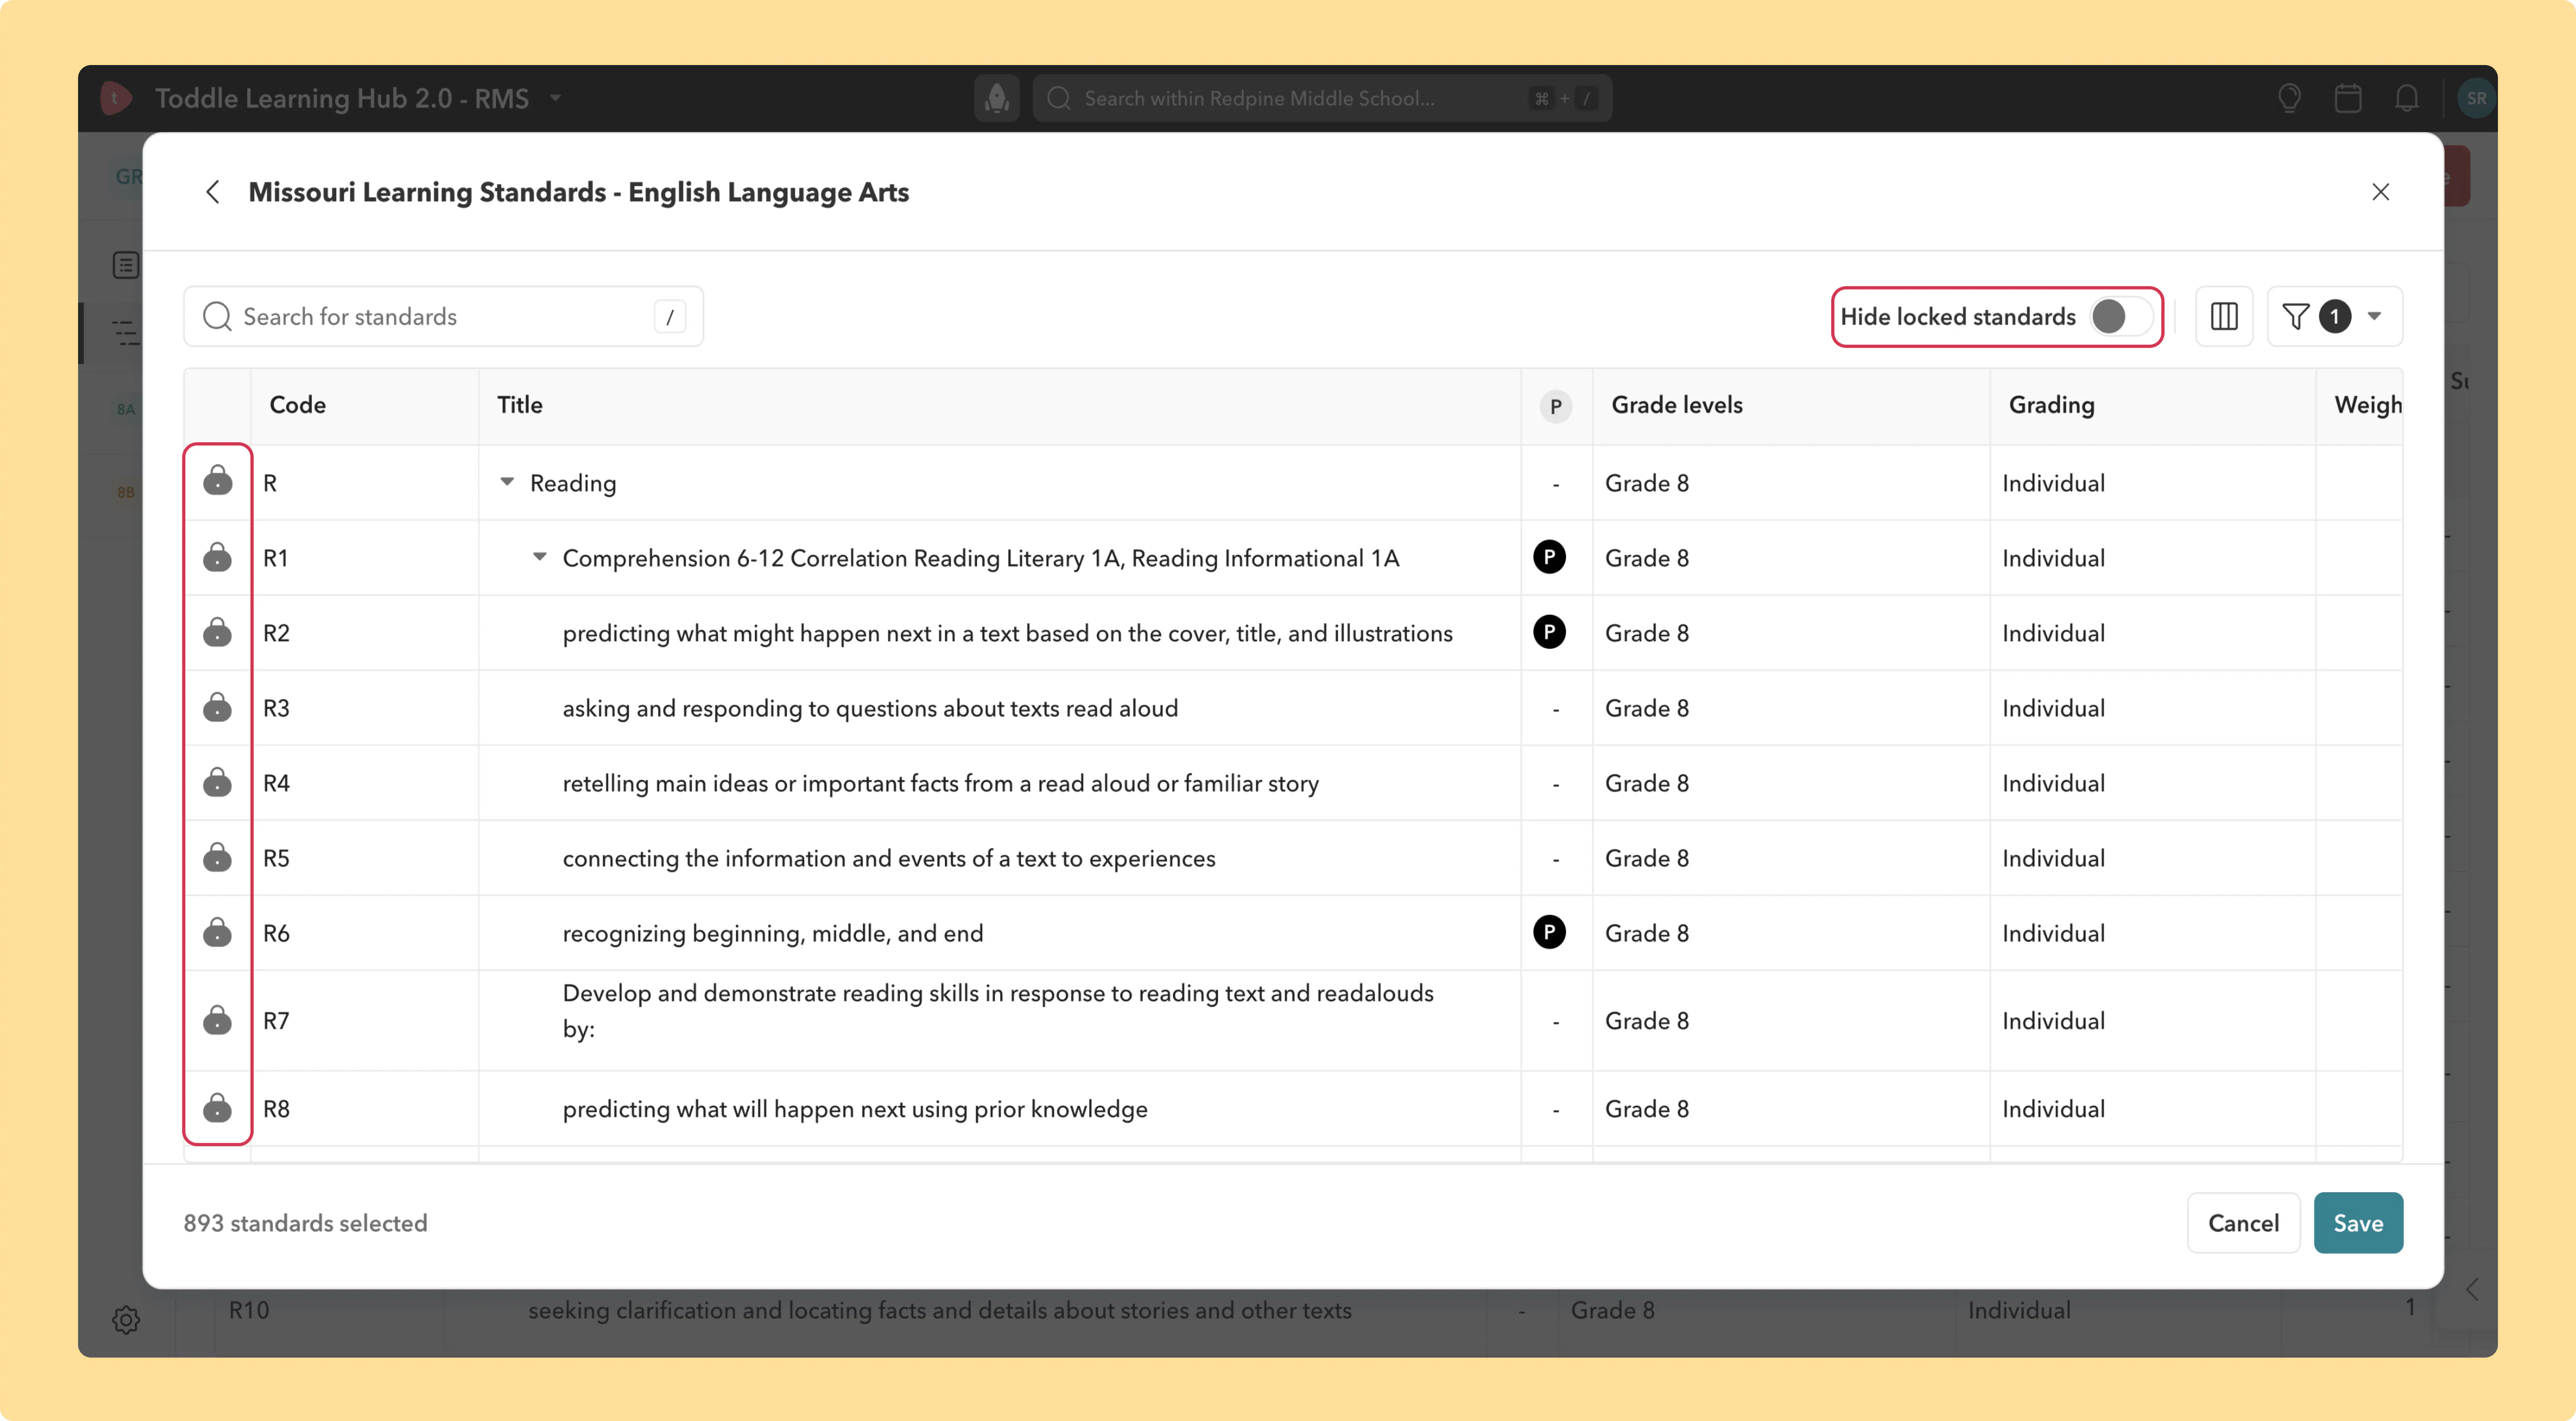2576x1421 pixels.
Task: Click the lock icon beside R7
Action: [217, 1019]
